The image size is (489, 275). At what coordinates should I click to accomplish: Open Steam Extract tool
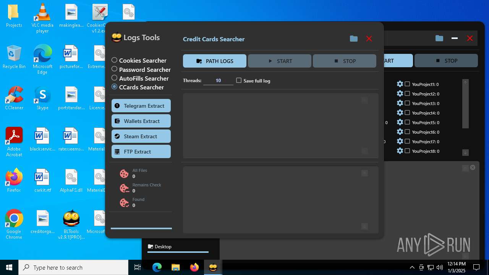pos(141,136)
